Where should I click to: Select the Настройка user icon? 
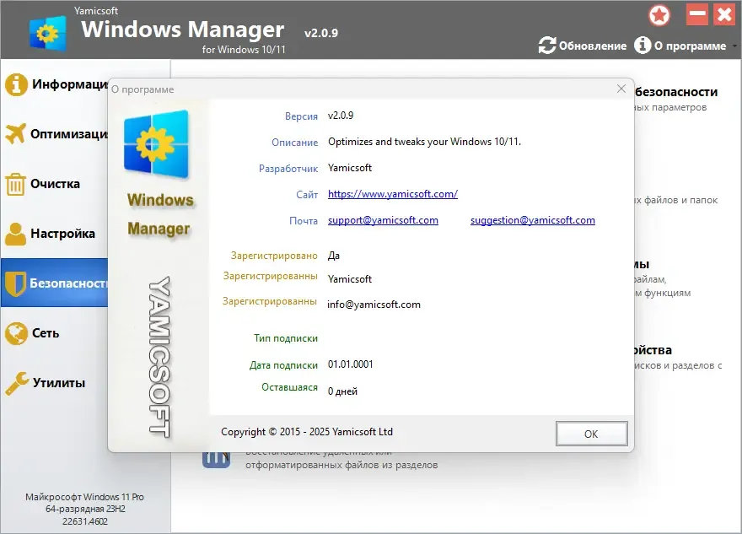click(x=16, y=234)
